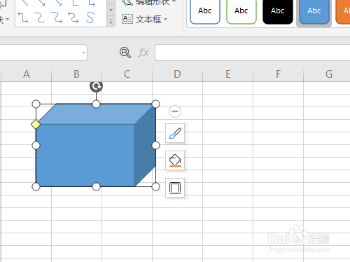Select column C header
The image size is (350, 262).
pos(127,74)
